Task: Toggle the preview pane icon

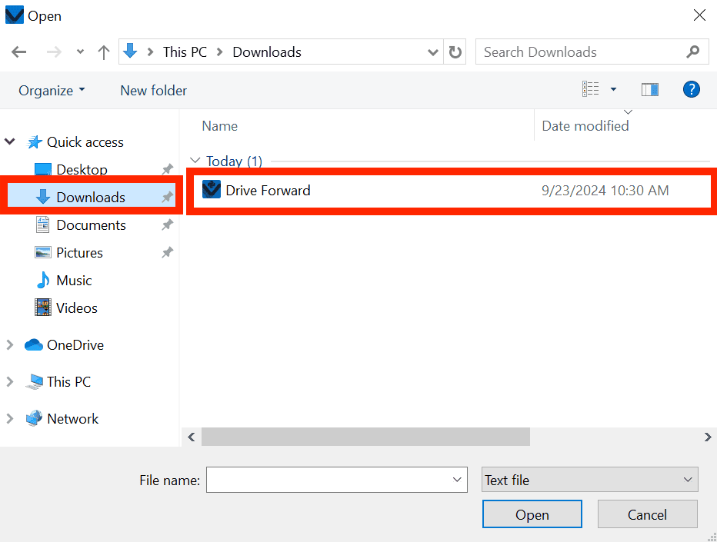Action: [650, 90]
